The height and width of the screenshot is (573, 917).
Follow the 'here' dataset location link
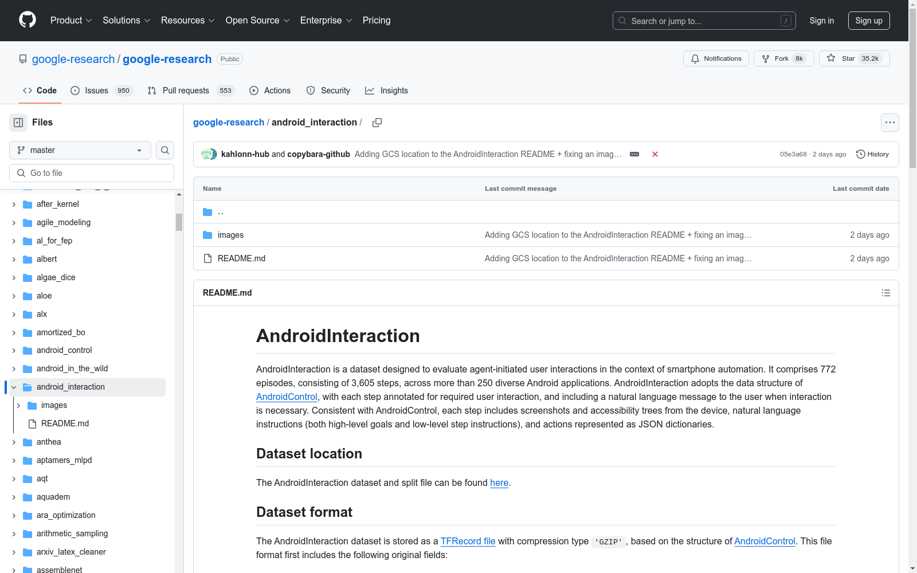point(499,483)
